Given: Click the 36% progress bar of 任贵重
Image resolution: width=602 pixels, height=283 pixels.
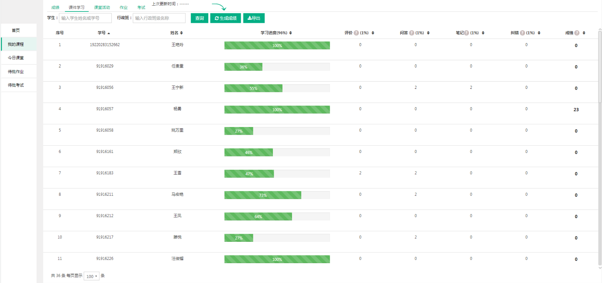Looking at the screenshot, I should tap(277, 67).
